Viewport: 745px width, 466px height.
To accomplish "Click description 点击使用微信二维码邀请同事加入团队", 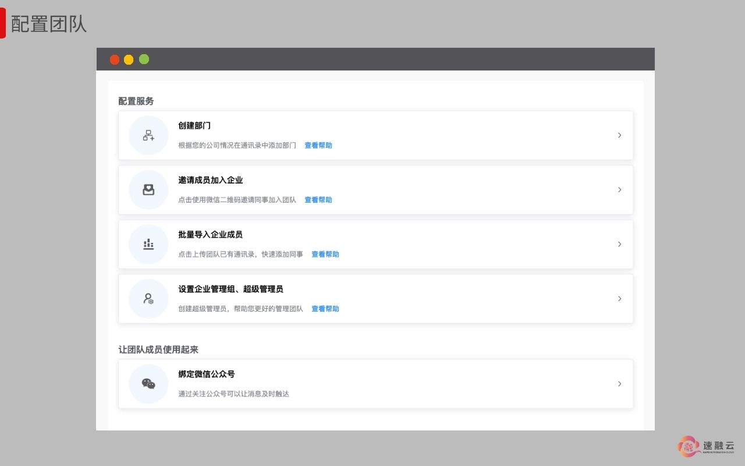I will pos(237,200).
